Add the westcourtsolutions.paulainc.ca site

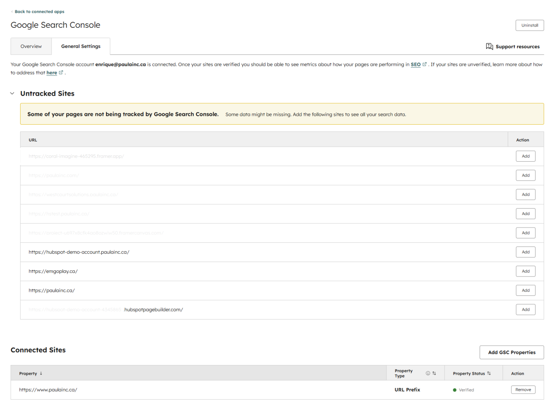coord(525,195)
